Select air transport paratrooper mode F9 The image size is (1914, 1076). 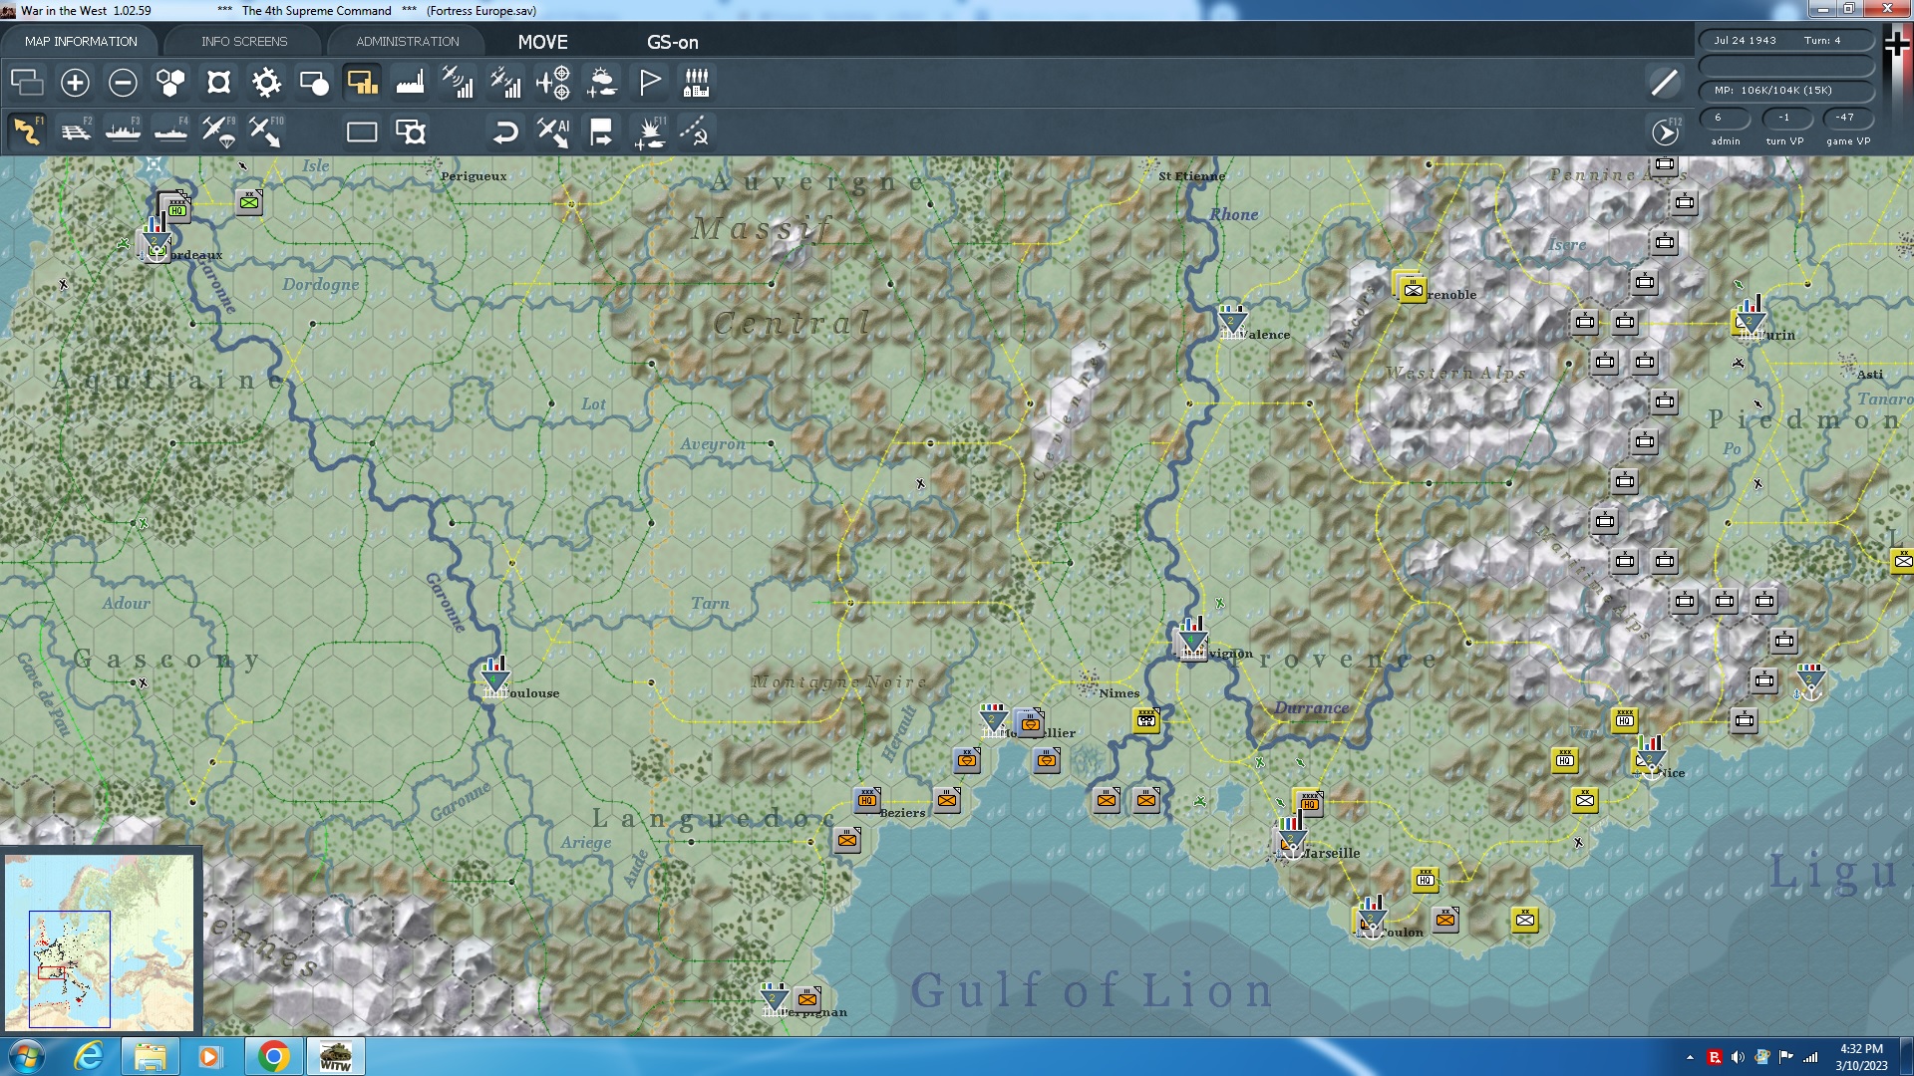218,132
